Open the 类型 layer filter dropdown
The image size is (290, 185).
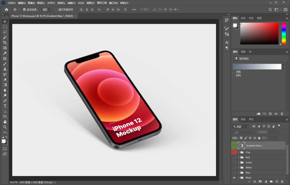click(241, 127)
